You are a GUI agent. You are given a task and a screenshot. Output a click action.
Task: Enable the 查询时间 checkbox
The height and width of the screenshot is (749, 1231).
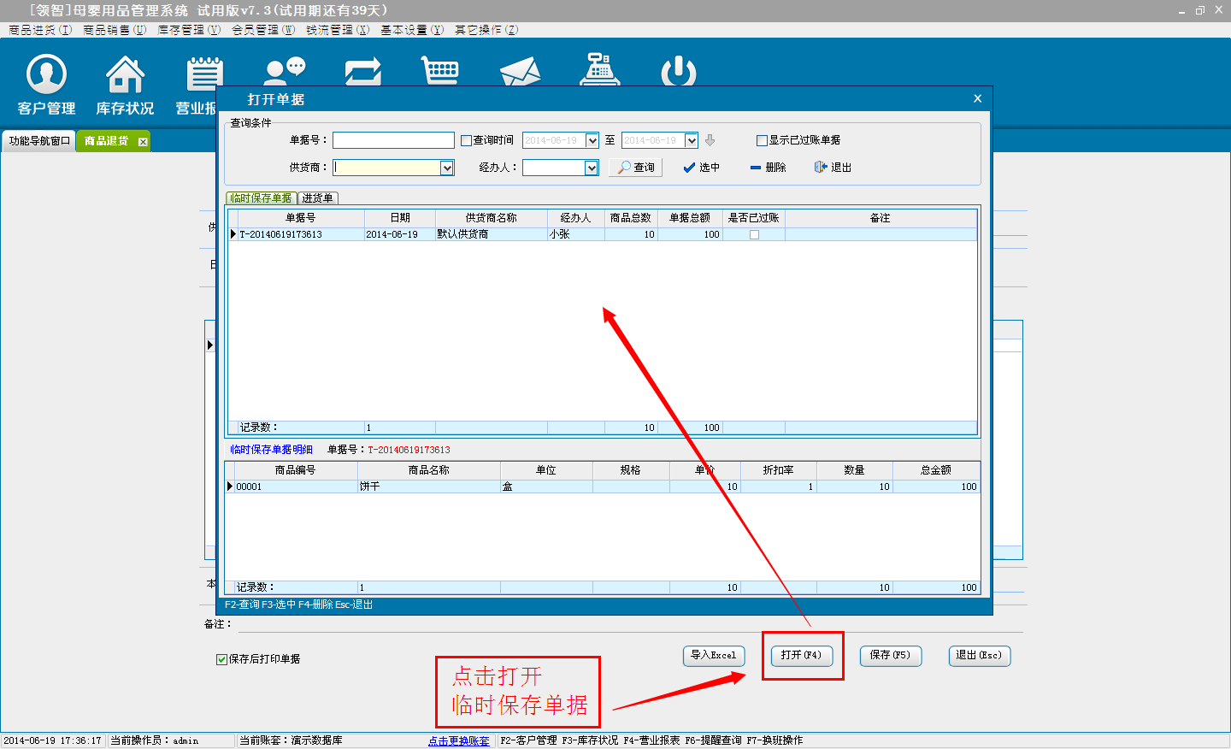pyautogui.click(x=467, y=141)
